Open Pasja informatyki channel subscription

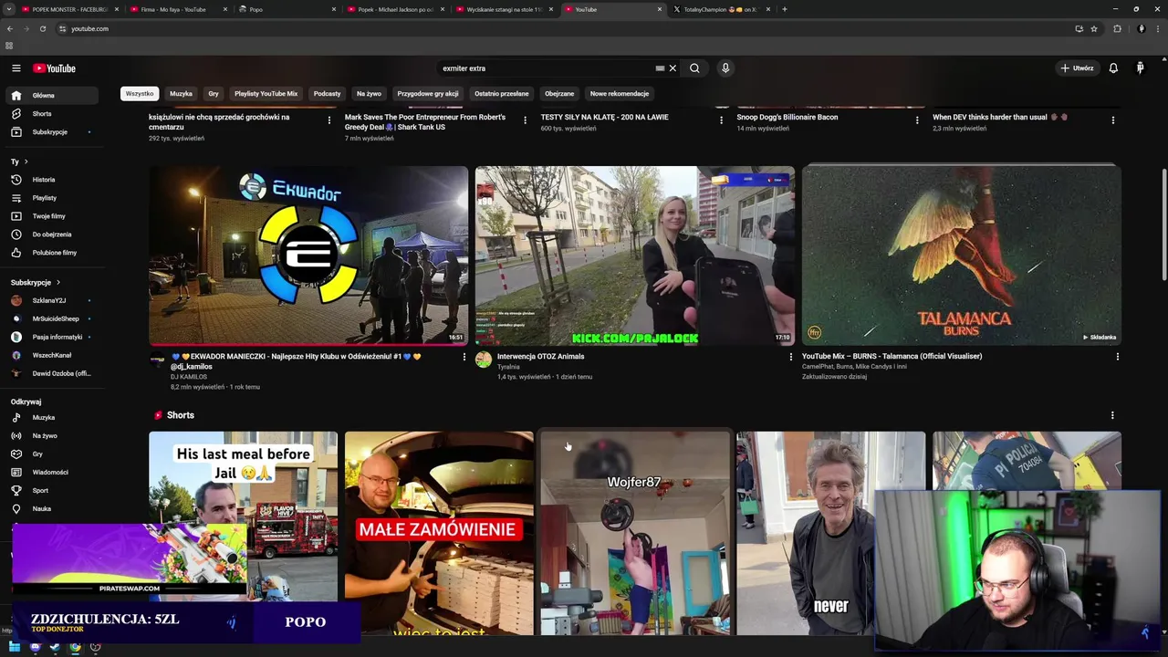pos(53,337)
